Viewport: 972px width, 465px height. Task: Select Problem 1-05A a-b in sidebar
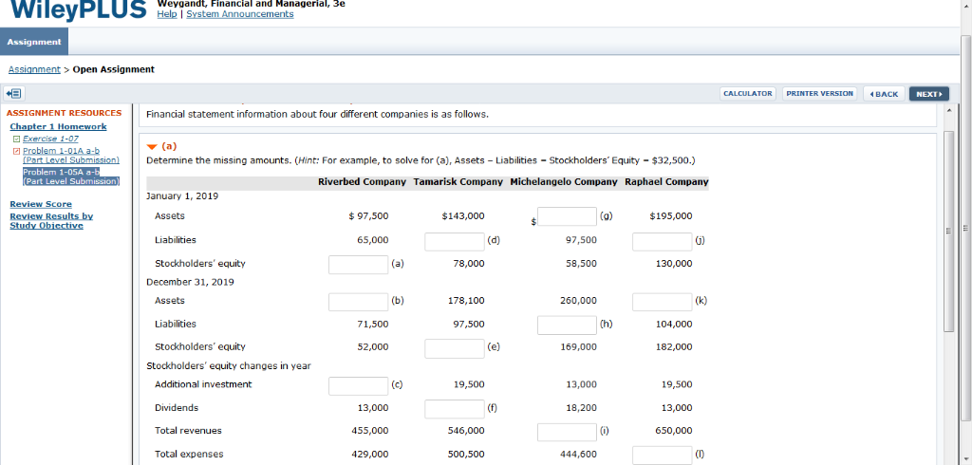[x=71, y=177]
